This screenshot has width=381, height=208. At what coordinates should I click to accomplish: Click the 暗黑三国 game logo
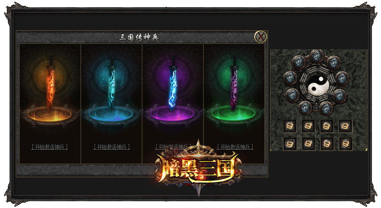pyautogui.click(x=199, y=168)
